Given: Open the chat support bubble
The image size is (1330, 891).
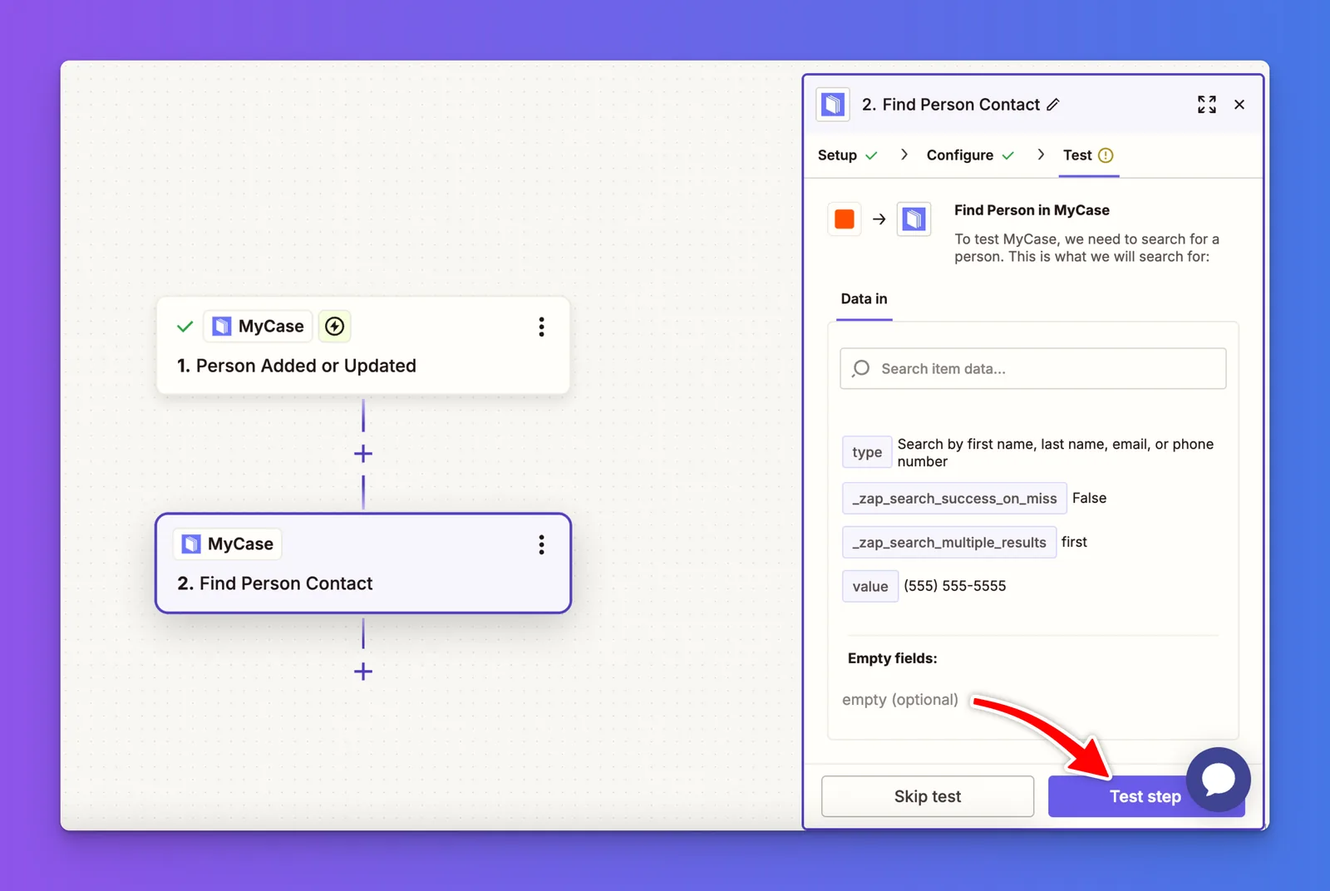Looking at the screenshot, I should coord(1219,780).
